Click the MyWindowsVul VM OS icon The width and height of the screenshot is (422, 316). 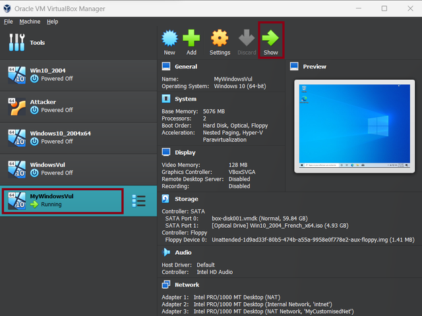click(x=16, y=201)
